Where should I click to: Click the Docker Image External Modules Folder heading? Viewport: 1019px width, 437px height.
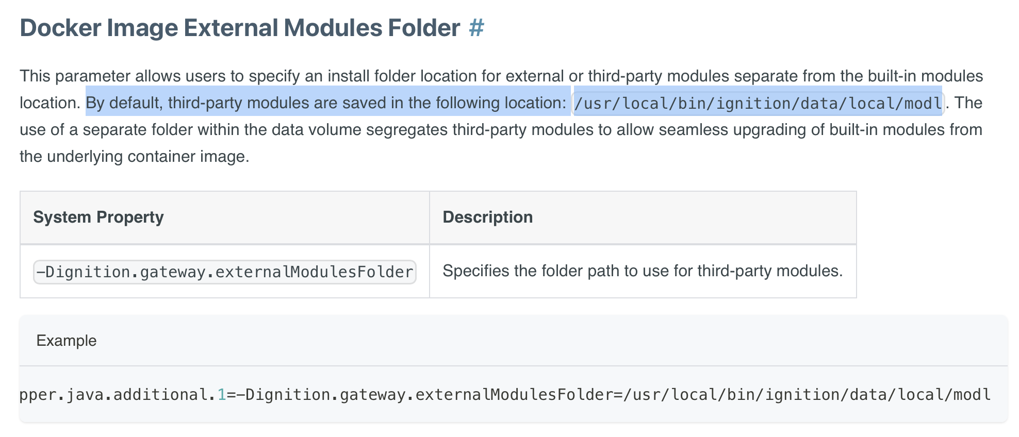[239, 28]
